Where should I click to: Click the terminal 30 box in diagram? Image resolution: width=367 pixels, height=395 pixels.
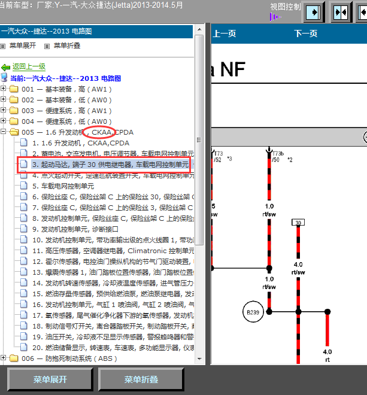click(298, 223)
